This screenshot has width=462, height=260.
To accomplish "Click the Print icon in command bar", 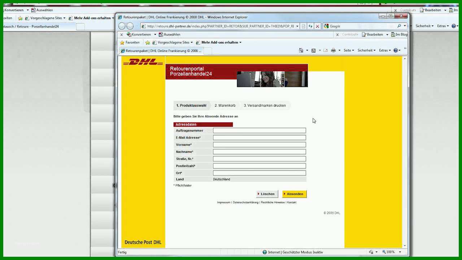I will 333,50.
